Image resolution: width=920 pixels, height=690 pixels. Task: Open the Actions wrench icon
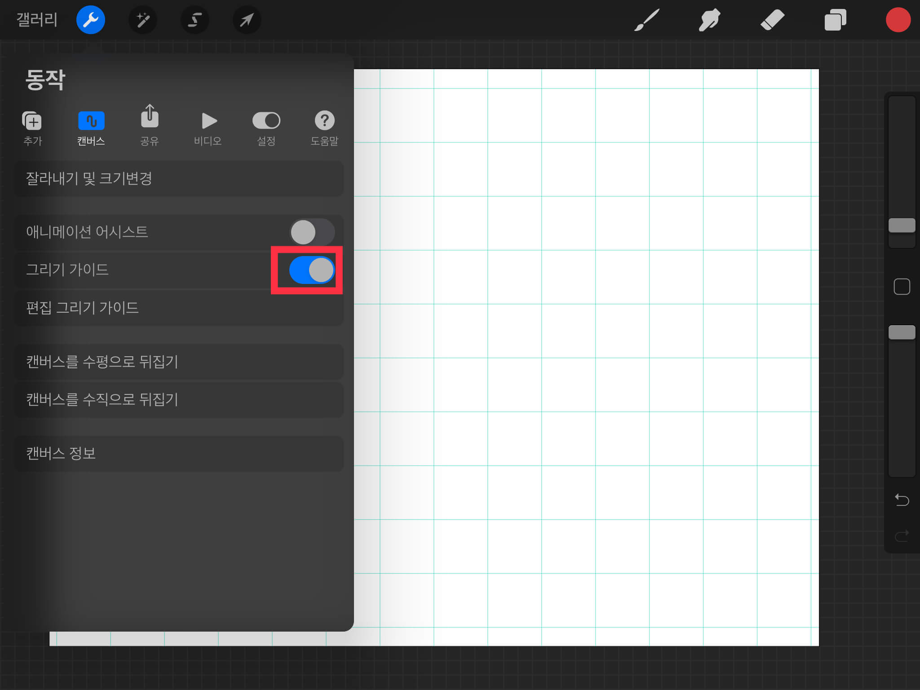pyautogui.click(x=90, y=20)
